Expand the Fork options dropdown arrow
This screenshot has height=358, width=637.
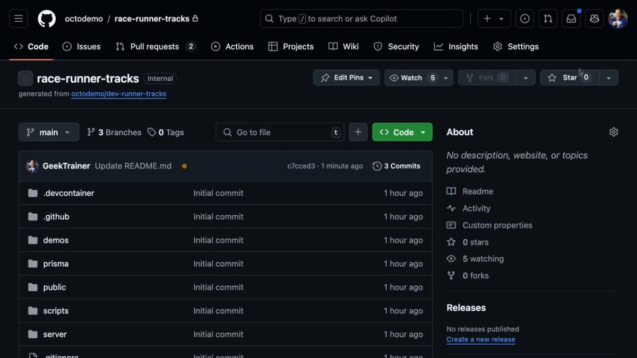tap(526, 77)
